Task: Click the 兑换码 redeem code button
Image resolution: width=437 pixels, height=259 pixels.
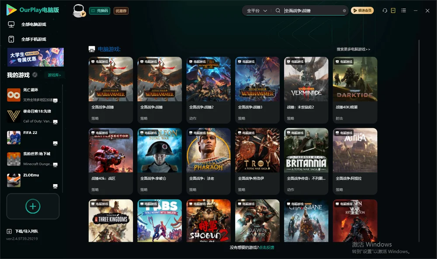Action: (x=100, y=11)
